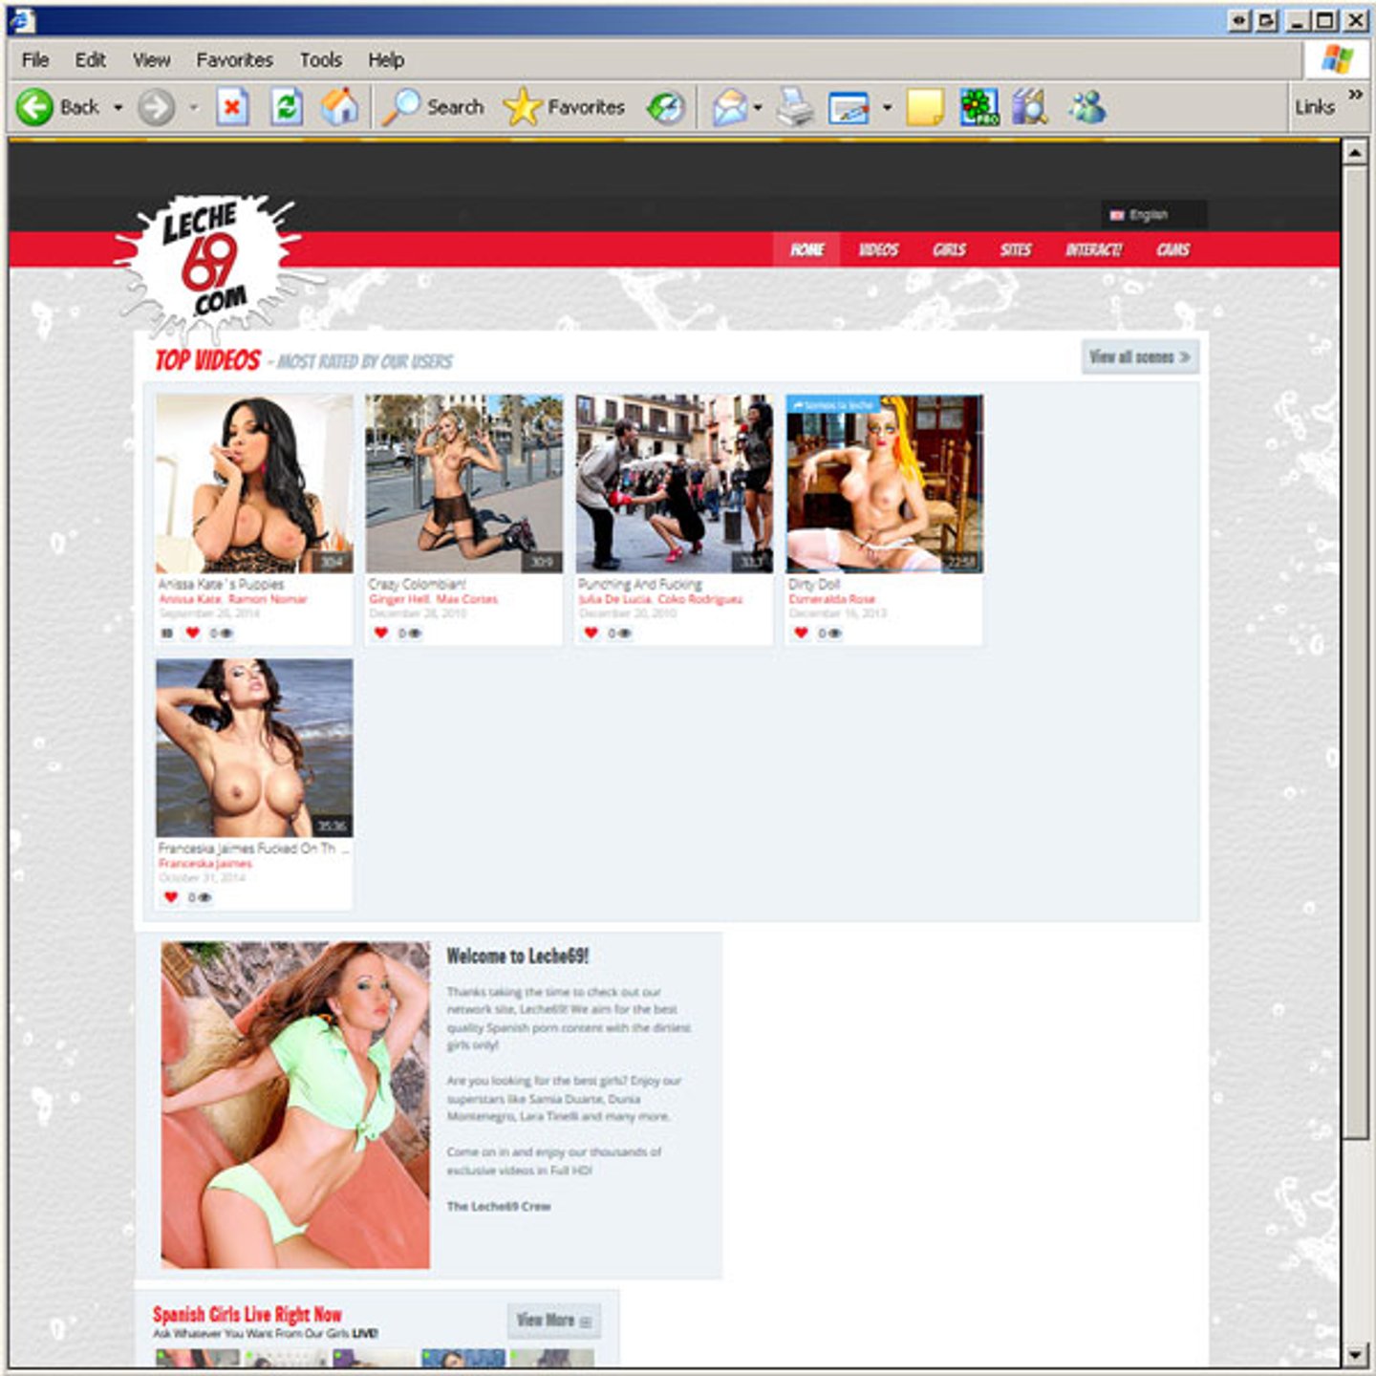Toggle the heart under the second-row video
The width and height of the screenshot is (1376, 1376).
tap(171, 897)
